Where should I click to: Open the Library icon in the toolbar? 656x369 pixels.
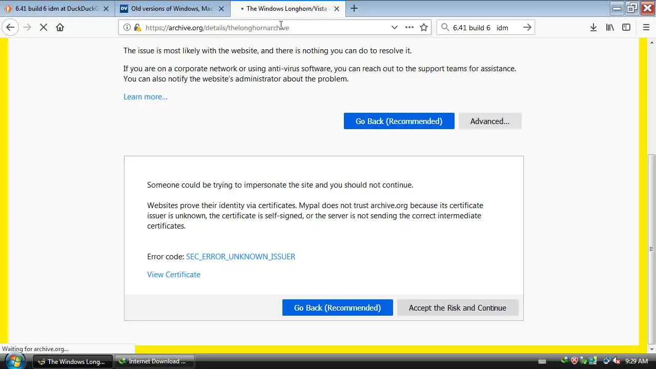pyautogui.click(x=610, y=27)
